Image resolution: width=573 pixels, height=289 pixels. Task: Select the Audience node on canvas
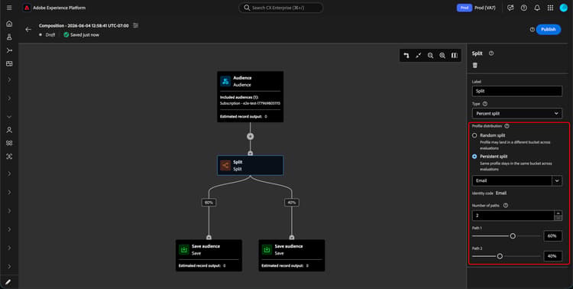250,96
